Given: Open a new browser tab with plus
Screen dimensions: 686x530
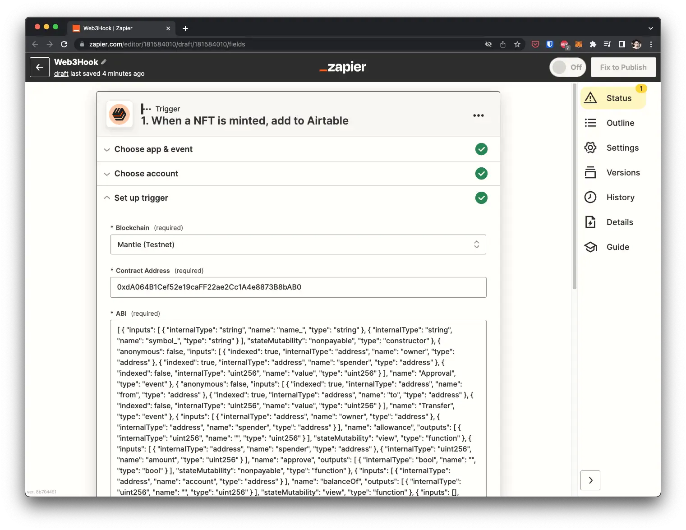Looking at the screenshot, I should click(x=185, y=28).
